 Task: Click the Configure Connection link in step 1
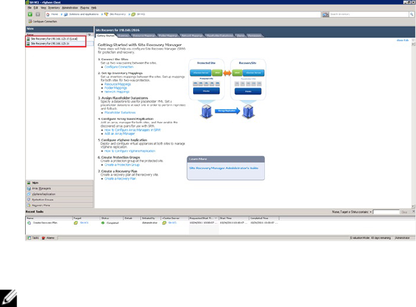(119, 67)
